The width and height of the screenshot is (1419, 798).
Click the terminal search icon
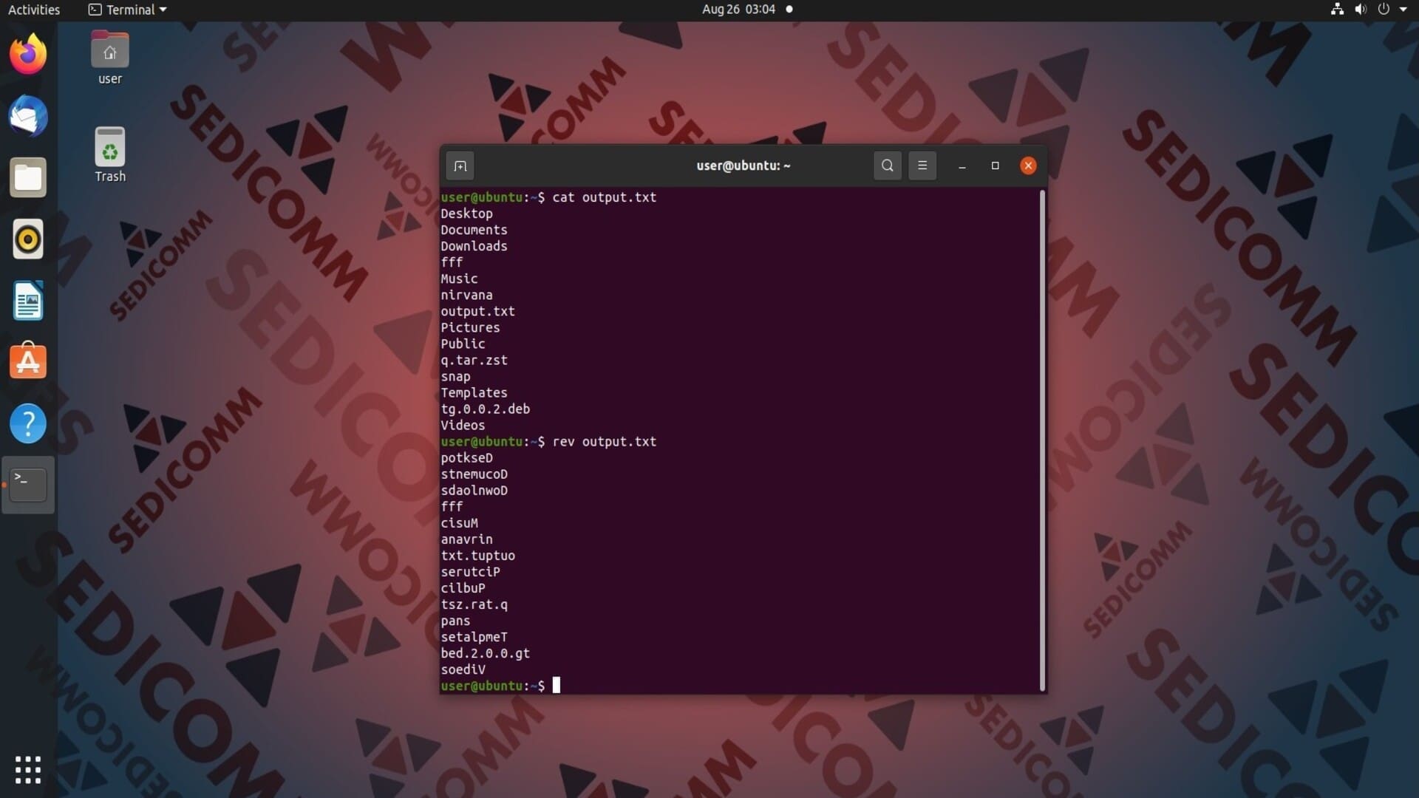(887, 166)
